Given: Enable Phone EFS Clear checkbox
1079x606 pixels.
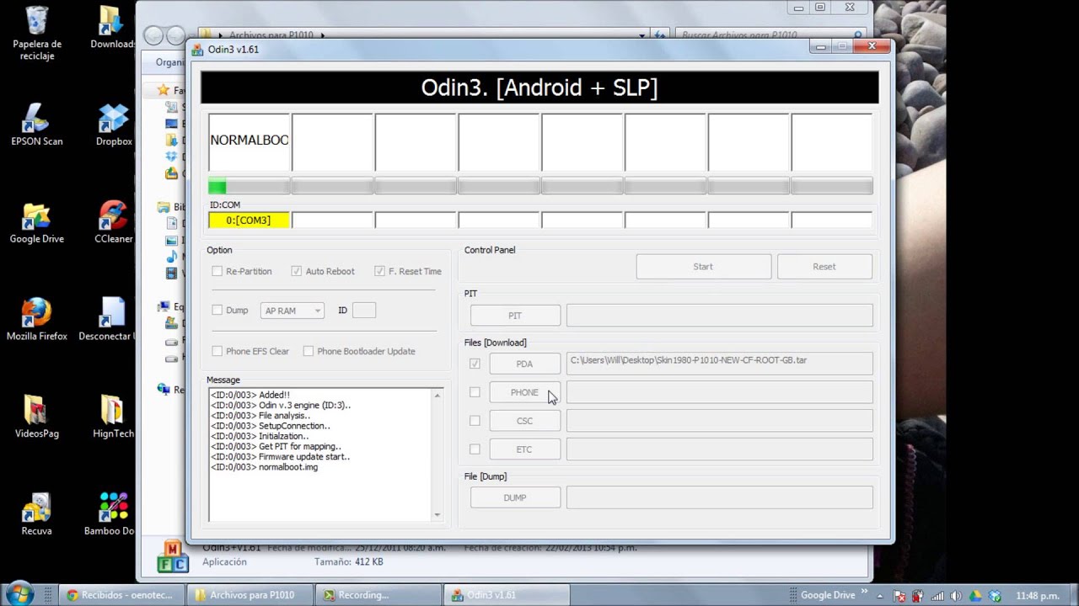Looking at the screenshot, I should click(x=217, y=351).
